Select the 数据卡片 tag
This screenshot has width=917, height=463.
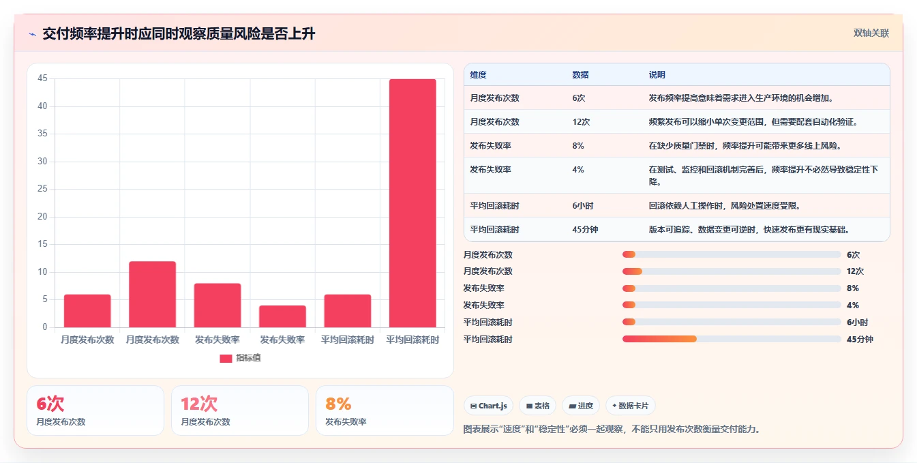coord(631,406)
